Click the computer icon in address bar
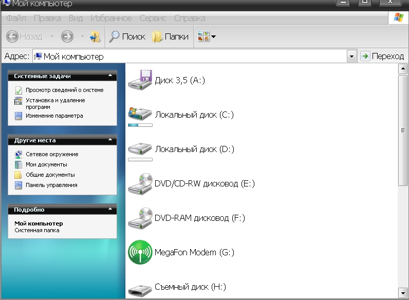The height and width of the screenshot is (300, 409). 38,57
